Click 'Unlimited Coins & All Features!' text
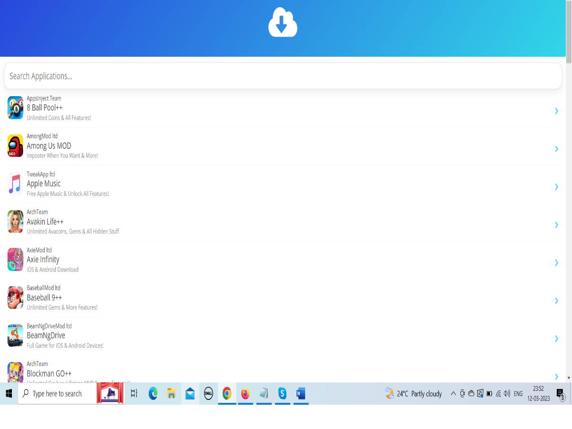Screen dimensions: 572x429 coord(59,118)
